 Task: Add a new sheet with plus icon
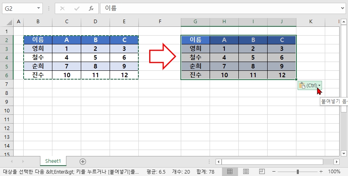point(83,162)
